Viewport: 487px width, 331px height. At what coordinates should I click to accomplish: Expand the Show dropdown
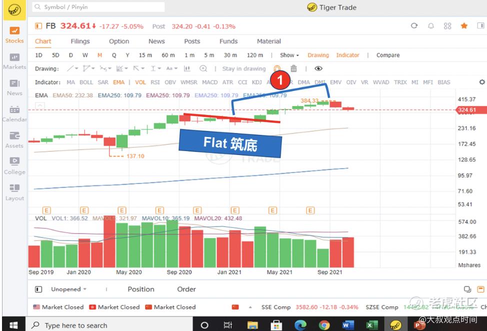(289, 55)
